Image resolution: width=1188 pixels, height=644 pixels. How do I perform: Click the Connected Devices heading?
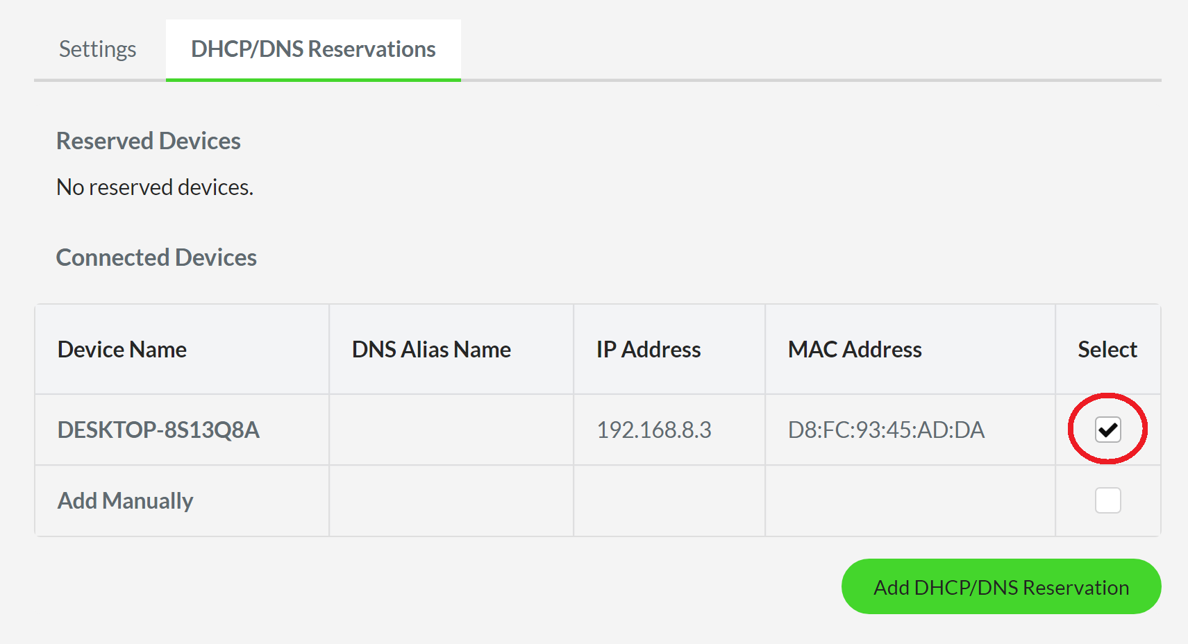coord(156,257)
